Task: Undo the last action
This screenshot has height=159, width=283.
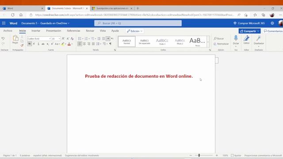Action: pyautogui.click(x=3, y=38)
